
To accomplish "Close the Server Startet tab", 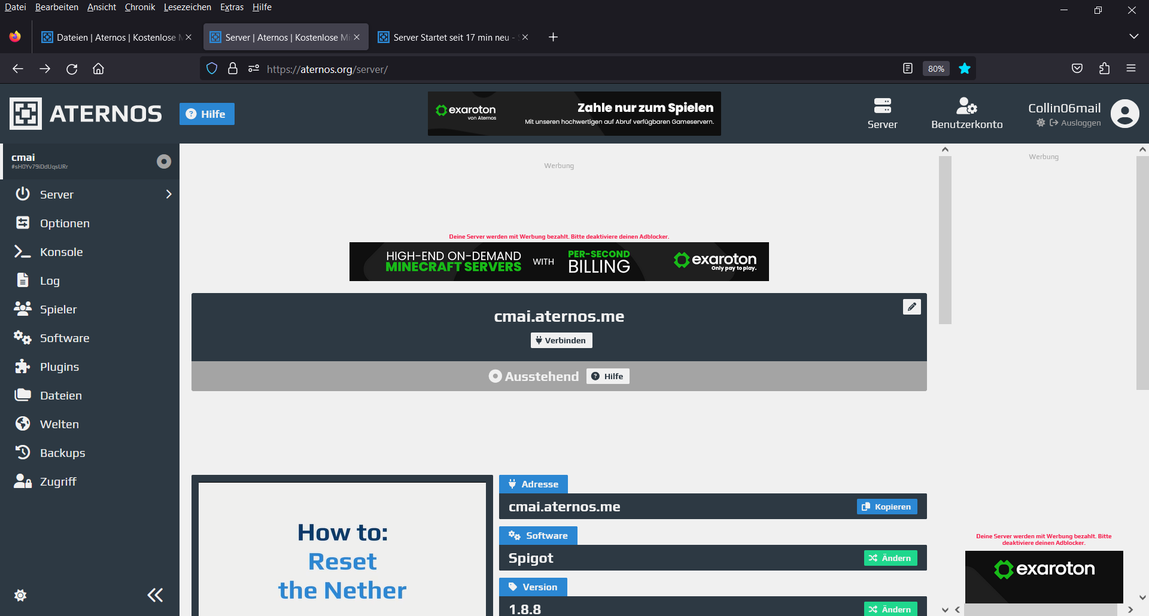I will [525, 37].
